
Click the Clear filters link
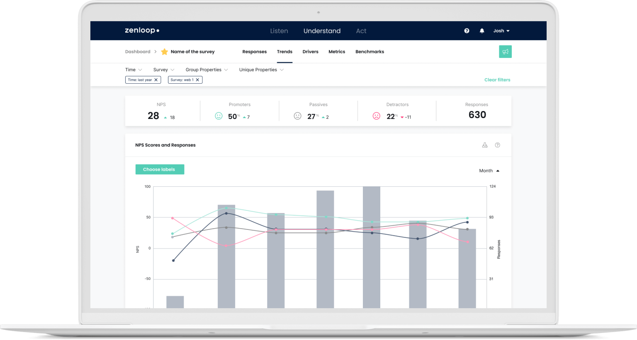click(x=497, y=80)
